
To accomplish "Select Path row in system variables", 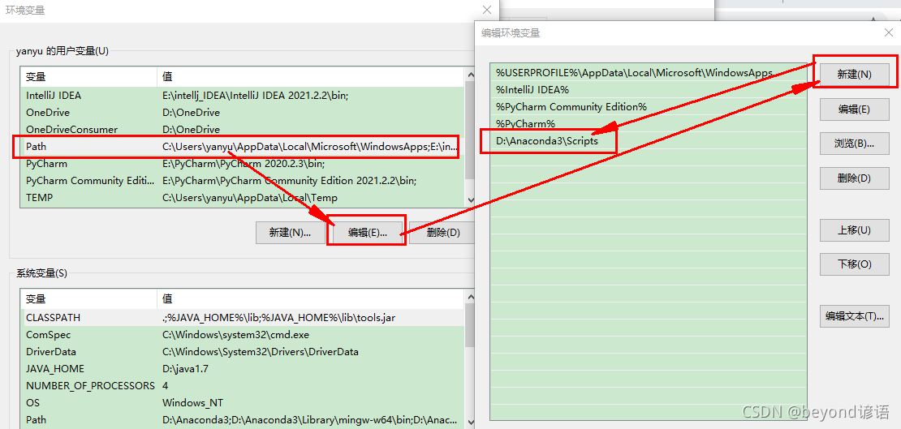I will tap(242, 420).
